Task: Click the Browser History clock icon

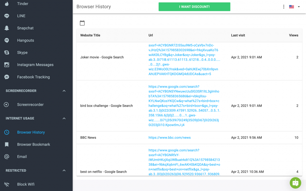Action: point(7,132)
